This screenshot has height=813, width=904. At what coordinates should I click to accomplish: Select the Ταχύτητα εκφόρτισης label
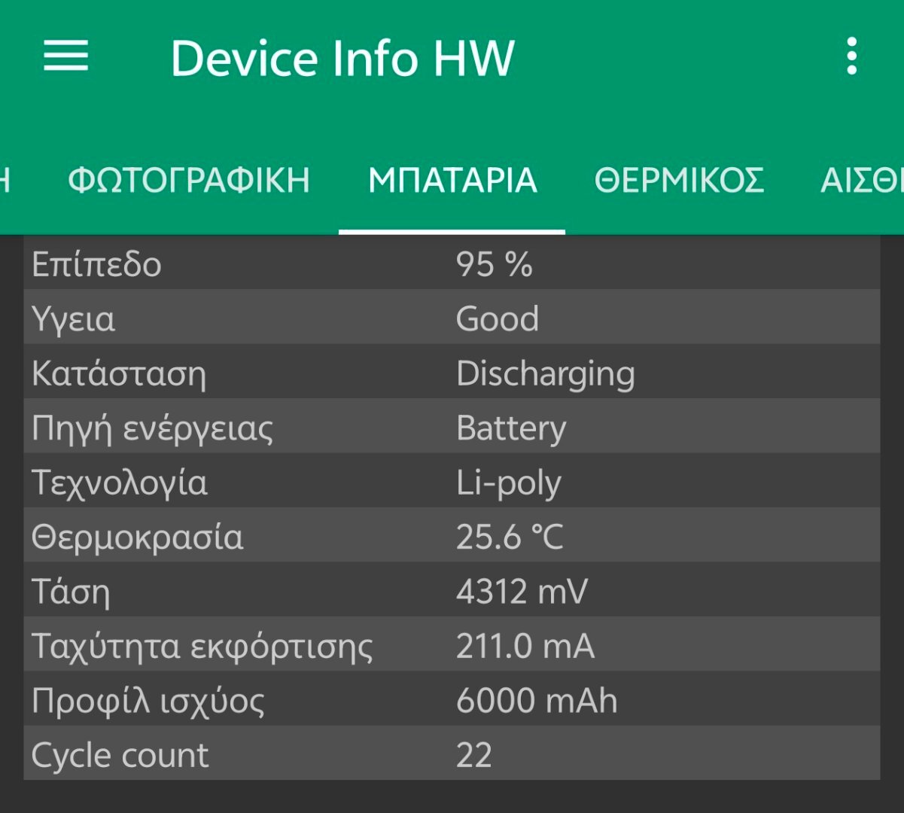pyautogui.click(x=202, y=647)
